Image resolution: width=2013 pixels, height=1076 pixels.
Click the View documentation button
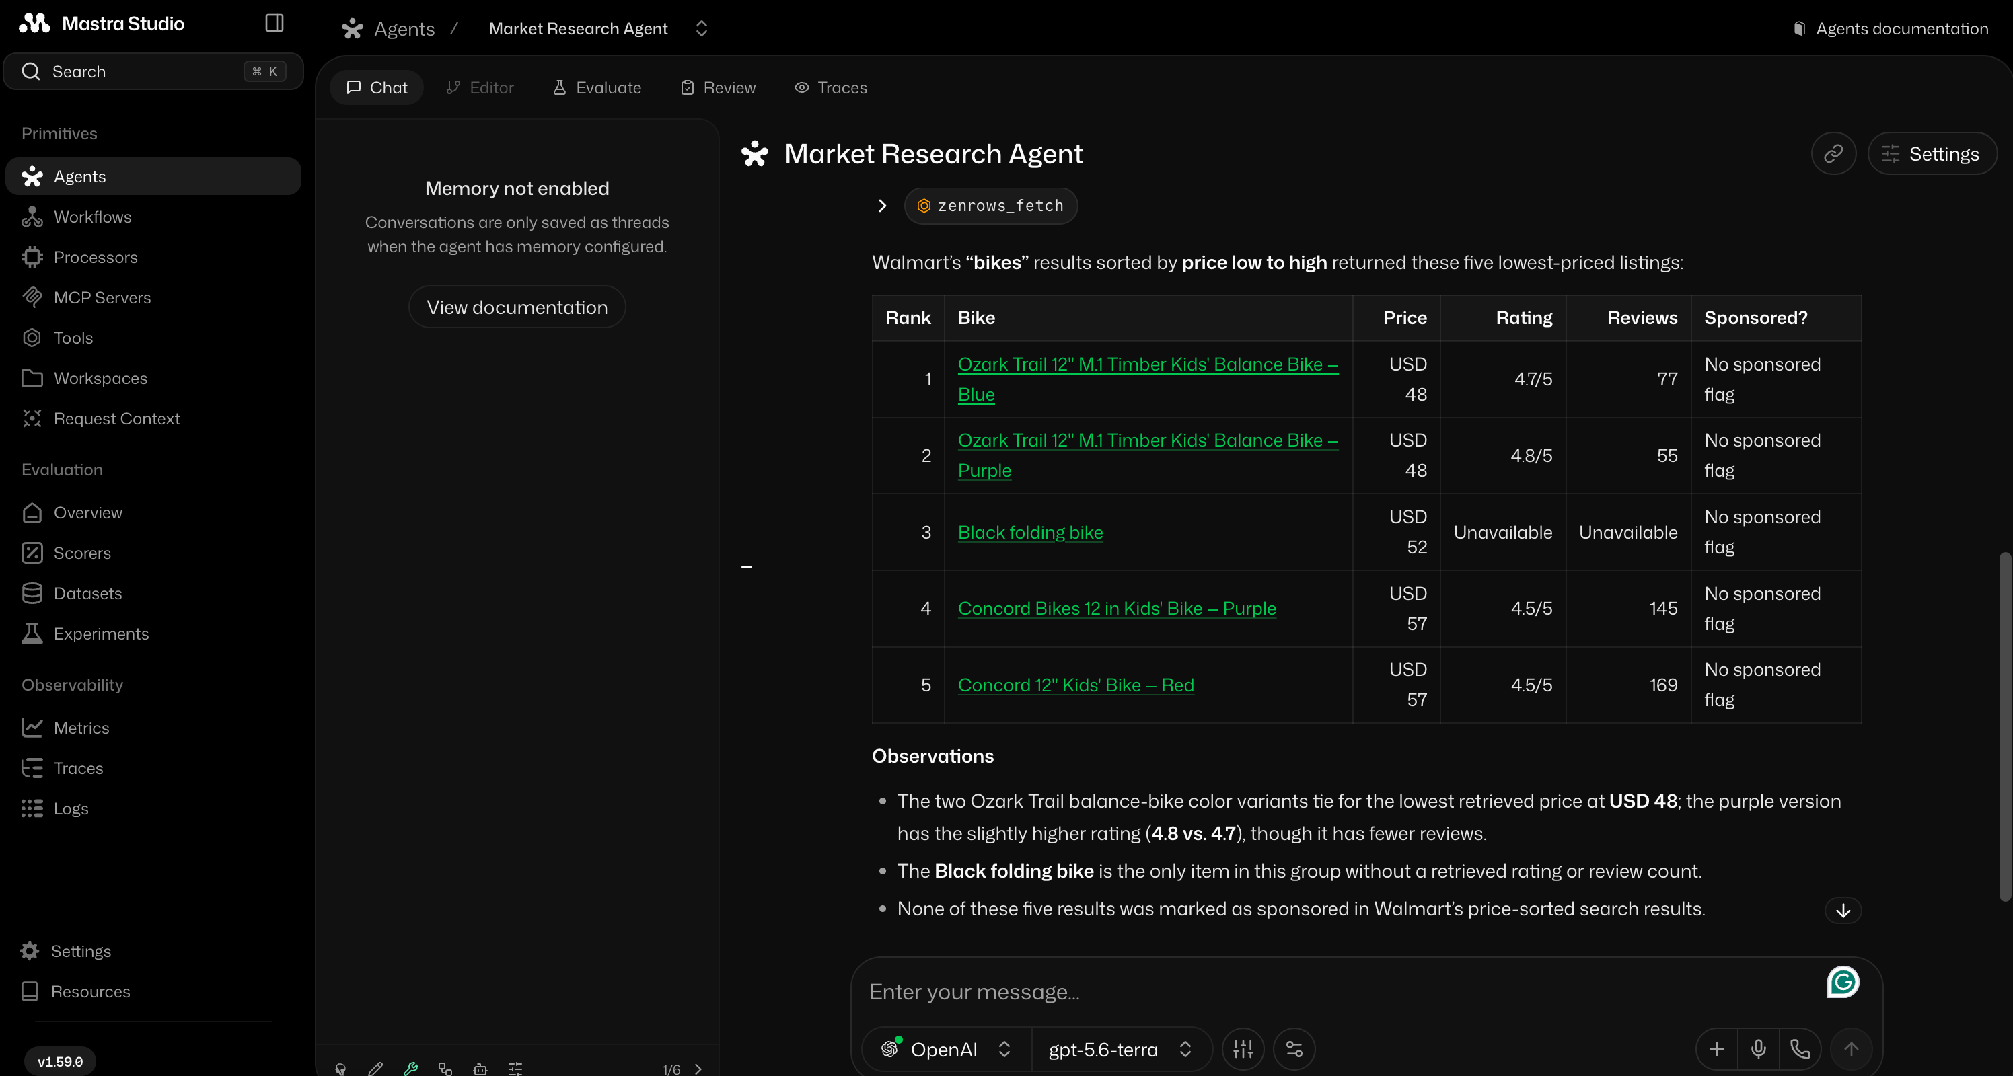(x=517, y=307)
